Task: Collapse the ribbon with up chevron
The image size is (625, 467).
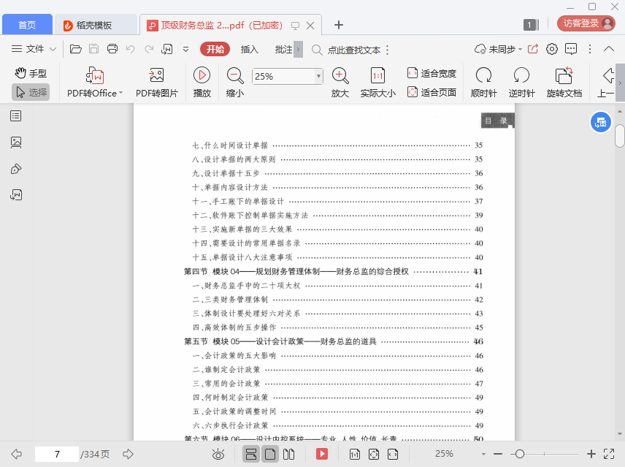Action: [x=609, y=49]
